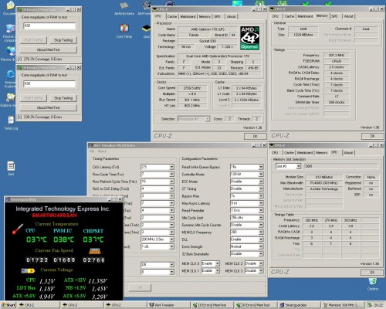
Task: Click the lower MemTest window title icon
Action: coord(19,67)
